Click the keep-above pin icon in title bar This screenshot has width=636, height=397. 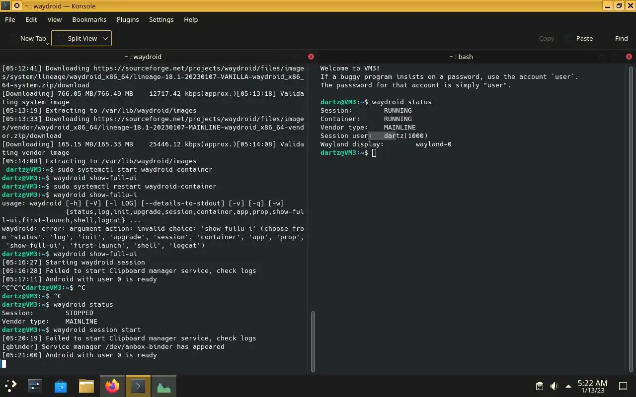16,6
